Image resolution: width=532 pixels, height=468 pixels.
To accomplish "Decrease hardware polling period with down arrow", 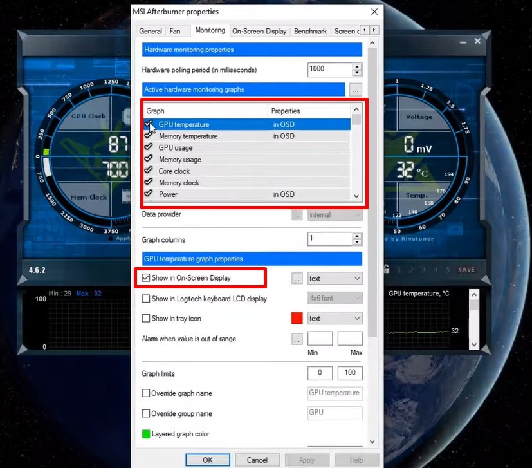I will point(357,73).
